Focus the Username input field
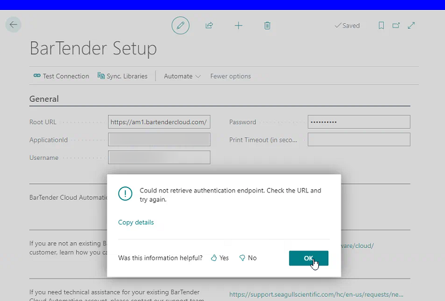This screenshot has height=301, width=445. (159, 157)
